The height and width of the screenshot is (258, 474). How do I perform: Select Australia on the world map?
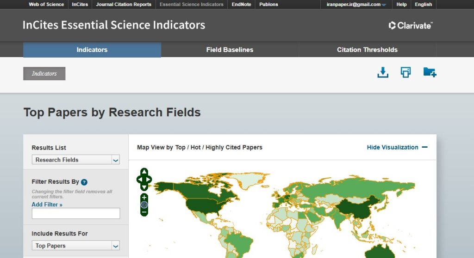pos(380,252)
